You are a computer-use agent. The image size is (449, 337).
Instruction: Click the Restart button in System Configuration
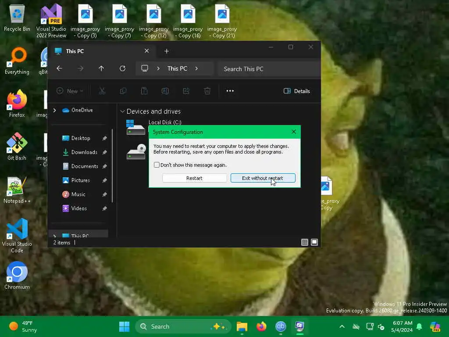194,178
